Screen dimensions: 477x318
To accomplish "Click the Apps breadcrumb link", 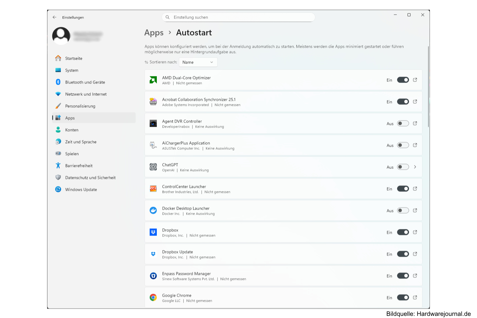I will (x=154, y=33).
